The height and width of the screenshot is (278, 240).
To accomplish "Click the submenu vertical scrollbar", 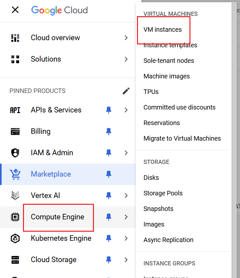I will coord(234,140).
